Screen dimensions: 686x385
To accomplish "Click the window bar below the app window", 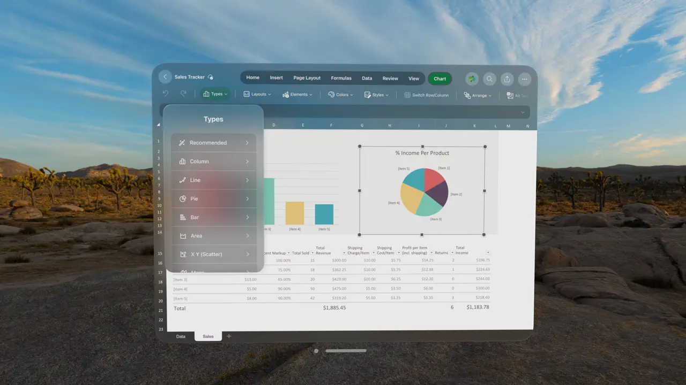I will click(x=346, y=351).
